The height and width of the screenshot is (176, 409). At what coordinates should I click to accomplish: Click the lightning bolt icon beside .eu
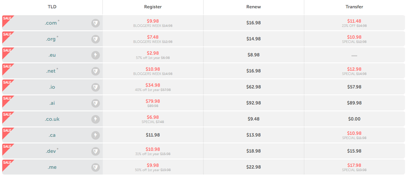tap(96, 55)
